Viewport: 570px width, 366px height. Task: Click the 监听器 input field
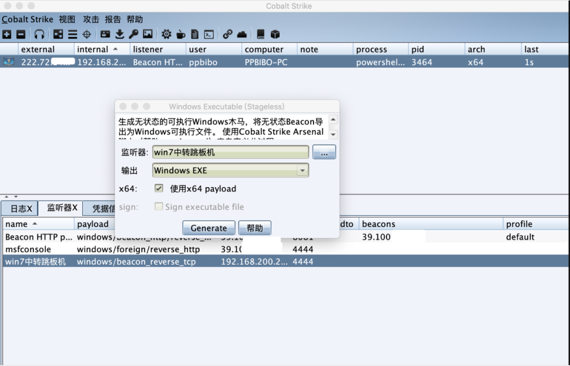point(231,152)
